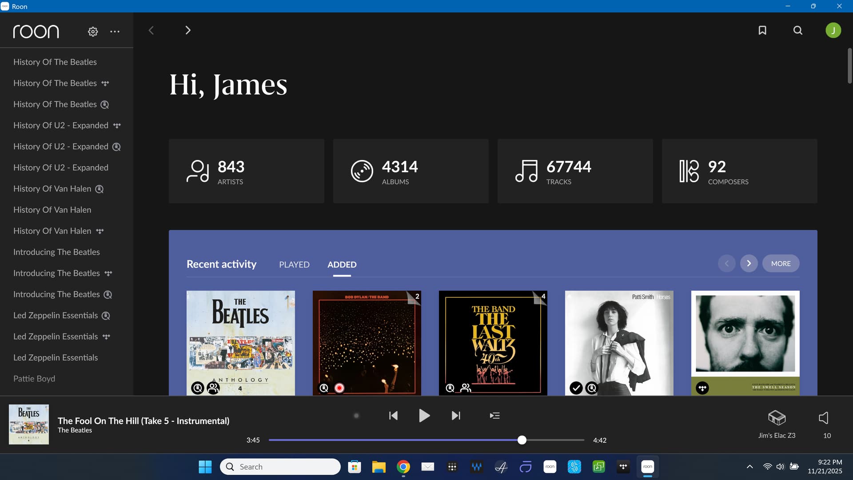Viewport: 853px width, 480px height.
Task: Open the volume speaker icon
Action: point(824,418)
